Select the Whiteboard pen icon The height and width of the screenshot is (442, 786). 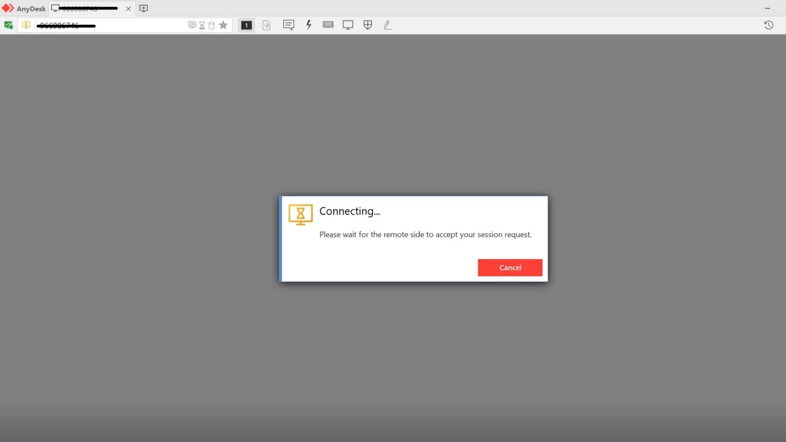[x=388, y=25]
